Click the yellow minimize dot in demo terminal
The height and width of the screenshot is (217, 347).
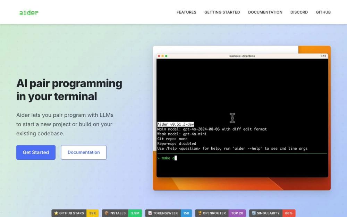tap(162, 56)
